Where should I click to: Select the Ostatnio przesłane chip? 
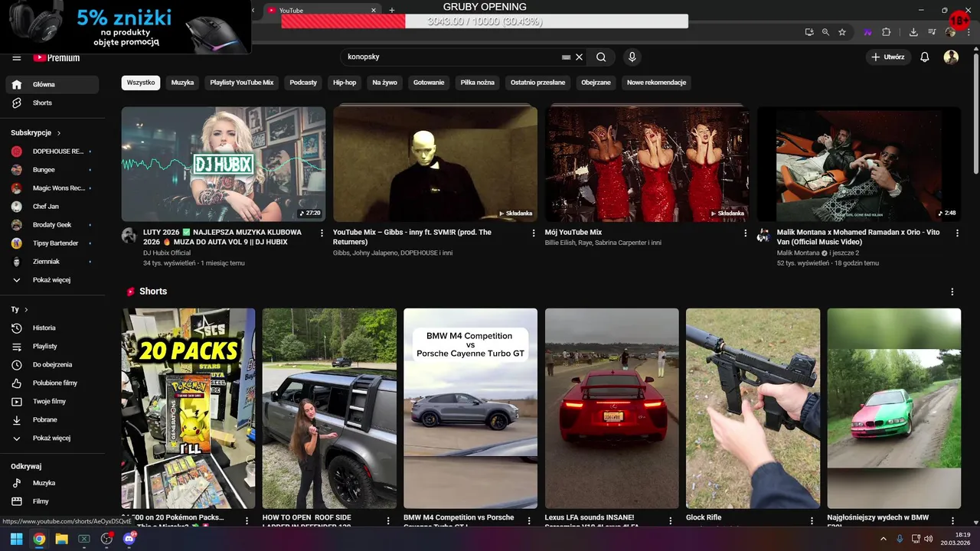(x=538, y=83)
